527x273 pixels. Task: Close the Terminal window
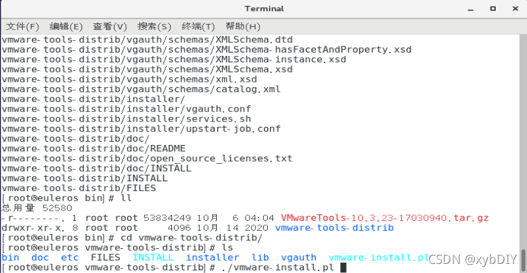click(515, 8)
